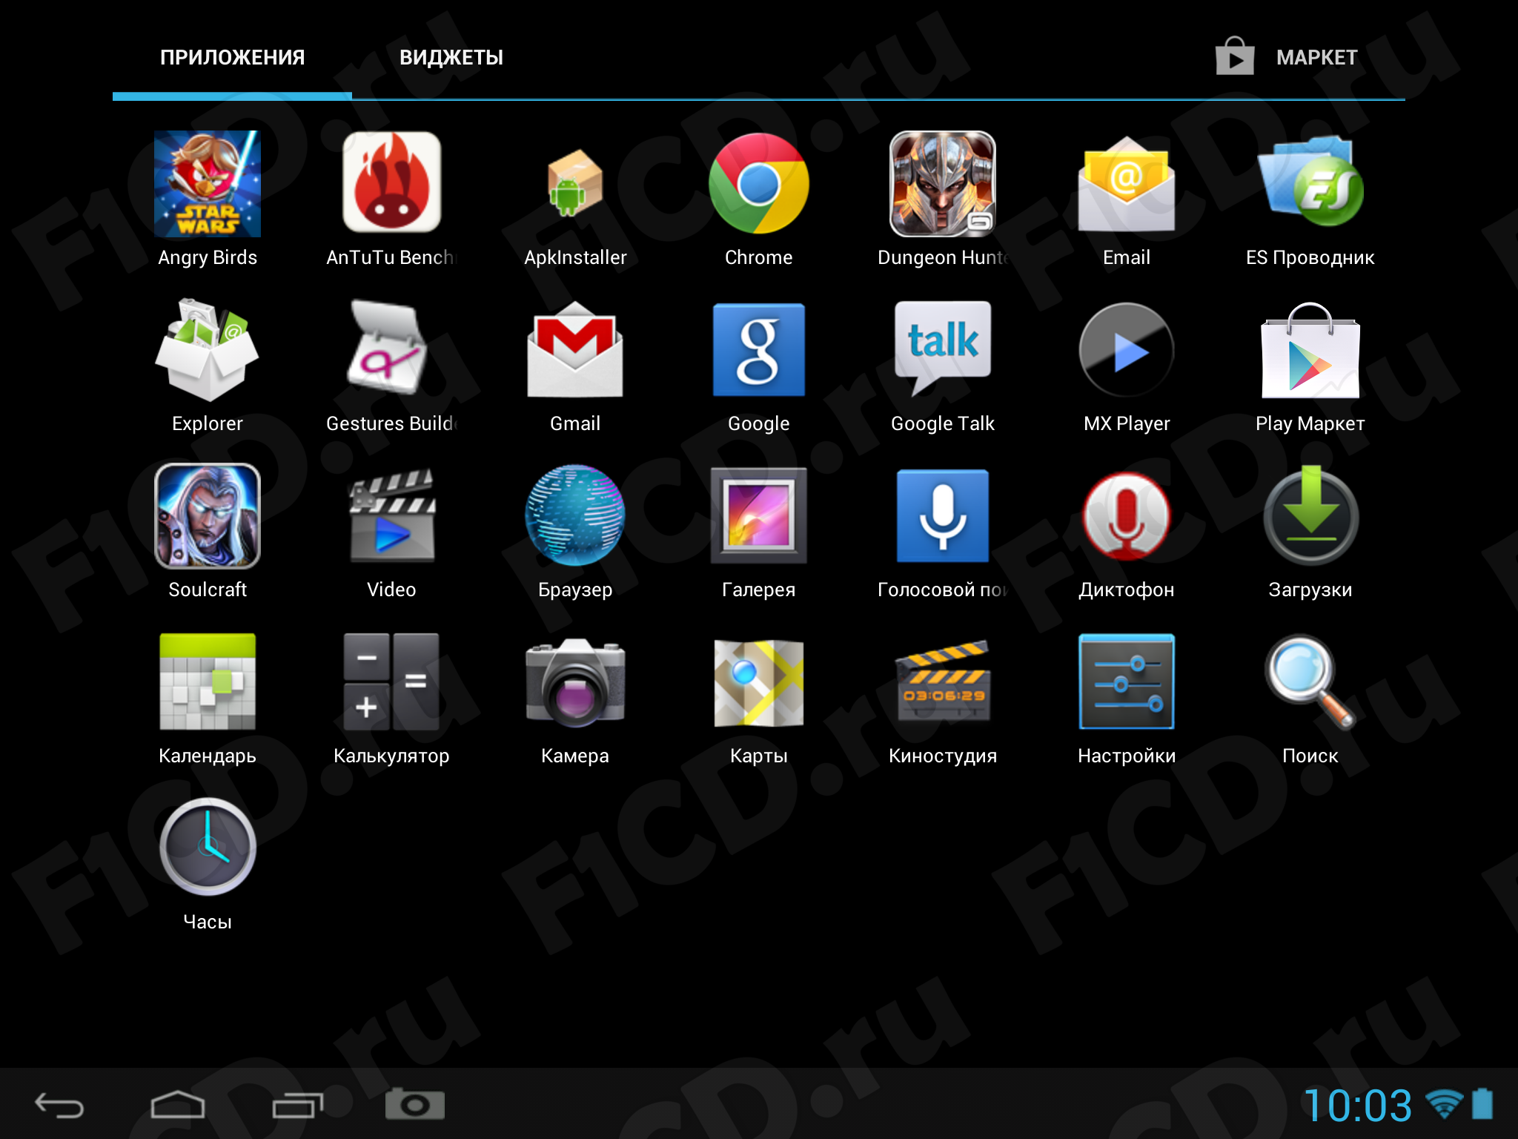
Task: Open the МАРКЕТ shop shortcut
Action: [x=1287, y=56]
